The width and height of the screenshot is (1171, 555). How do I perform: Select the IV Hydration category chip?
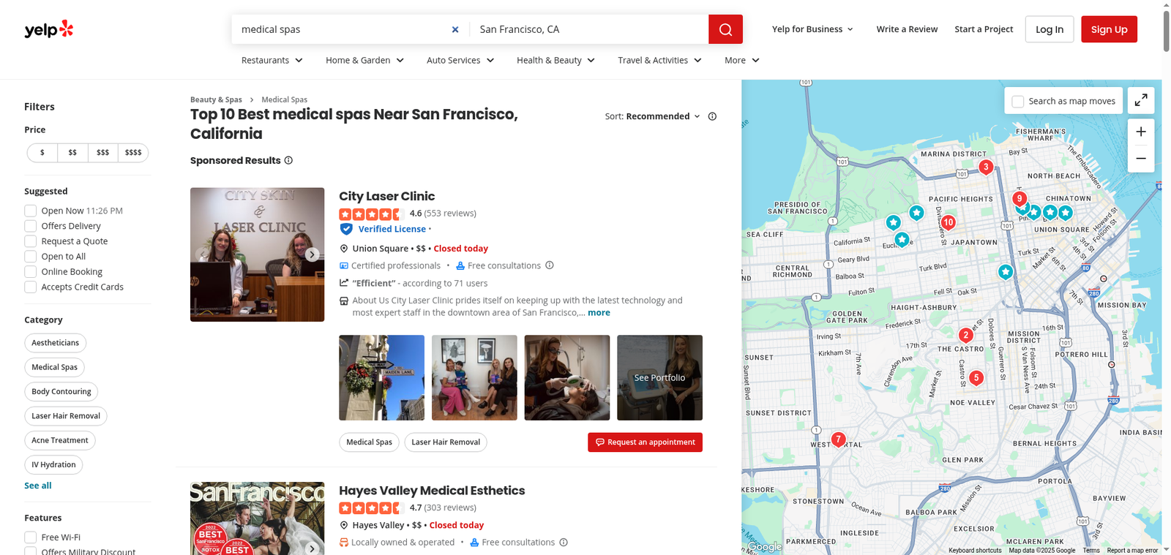pos(53,464)
